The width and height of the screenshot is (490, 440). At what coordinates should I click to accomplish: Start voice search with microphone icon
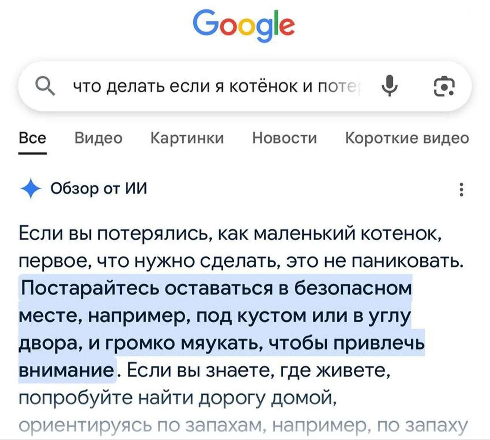[x=390, y=85]
